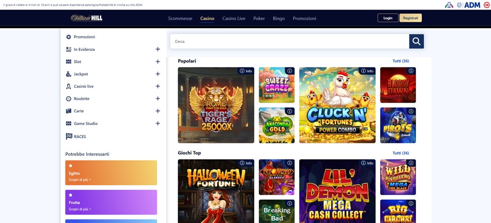Screen dimensions: 491x223
Task: Select the Casino tab
Action: [x=207, y=19]
